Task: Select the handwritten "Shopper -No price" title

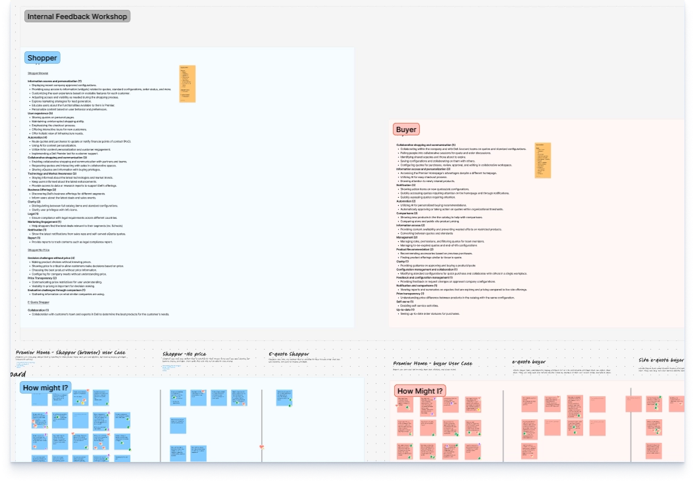Action: tap(184, 354)
